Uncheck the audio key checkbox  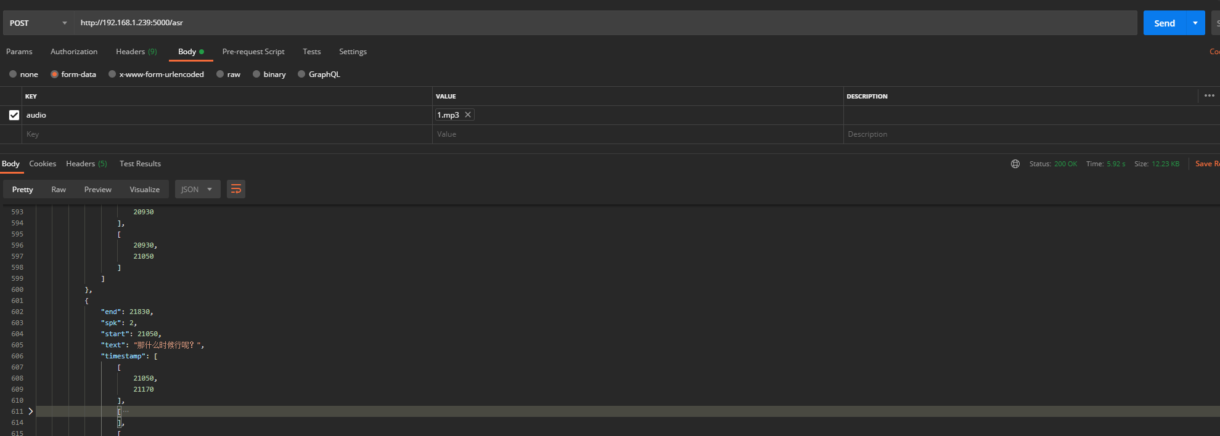pyautogui.click(x=14, y=115)
